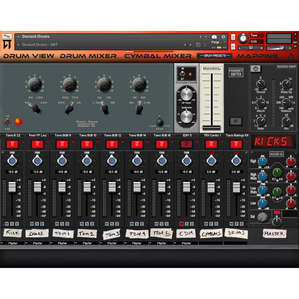Screen dimensions: 299x299
Task: Click the Kontakt Tune knob
Action: [x=243, y=38]
